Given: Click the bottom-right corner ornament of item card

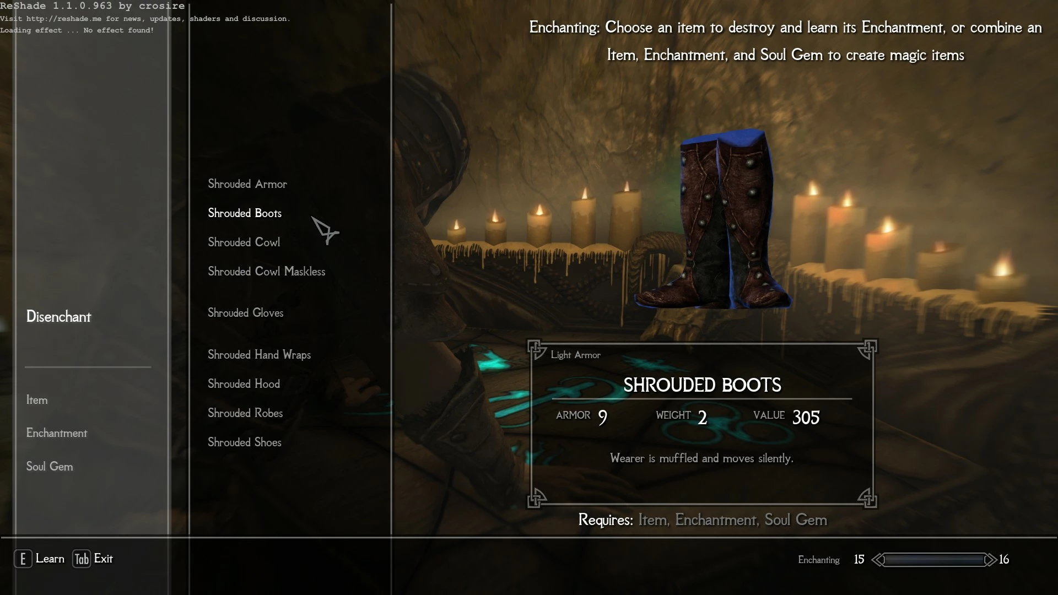Looking at the screenshot, I should [x=867, y=497].
